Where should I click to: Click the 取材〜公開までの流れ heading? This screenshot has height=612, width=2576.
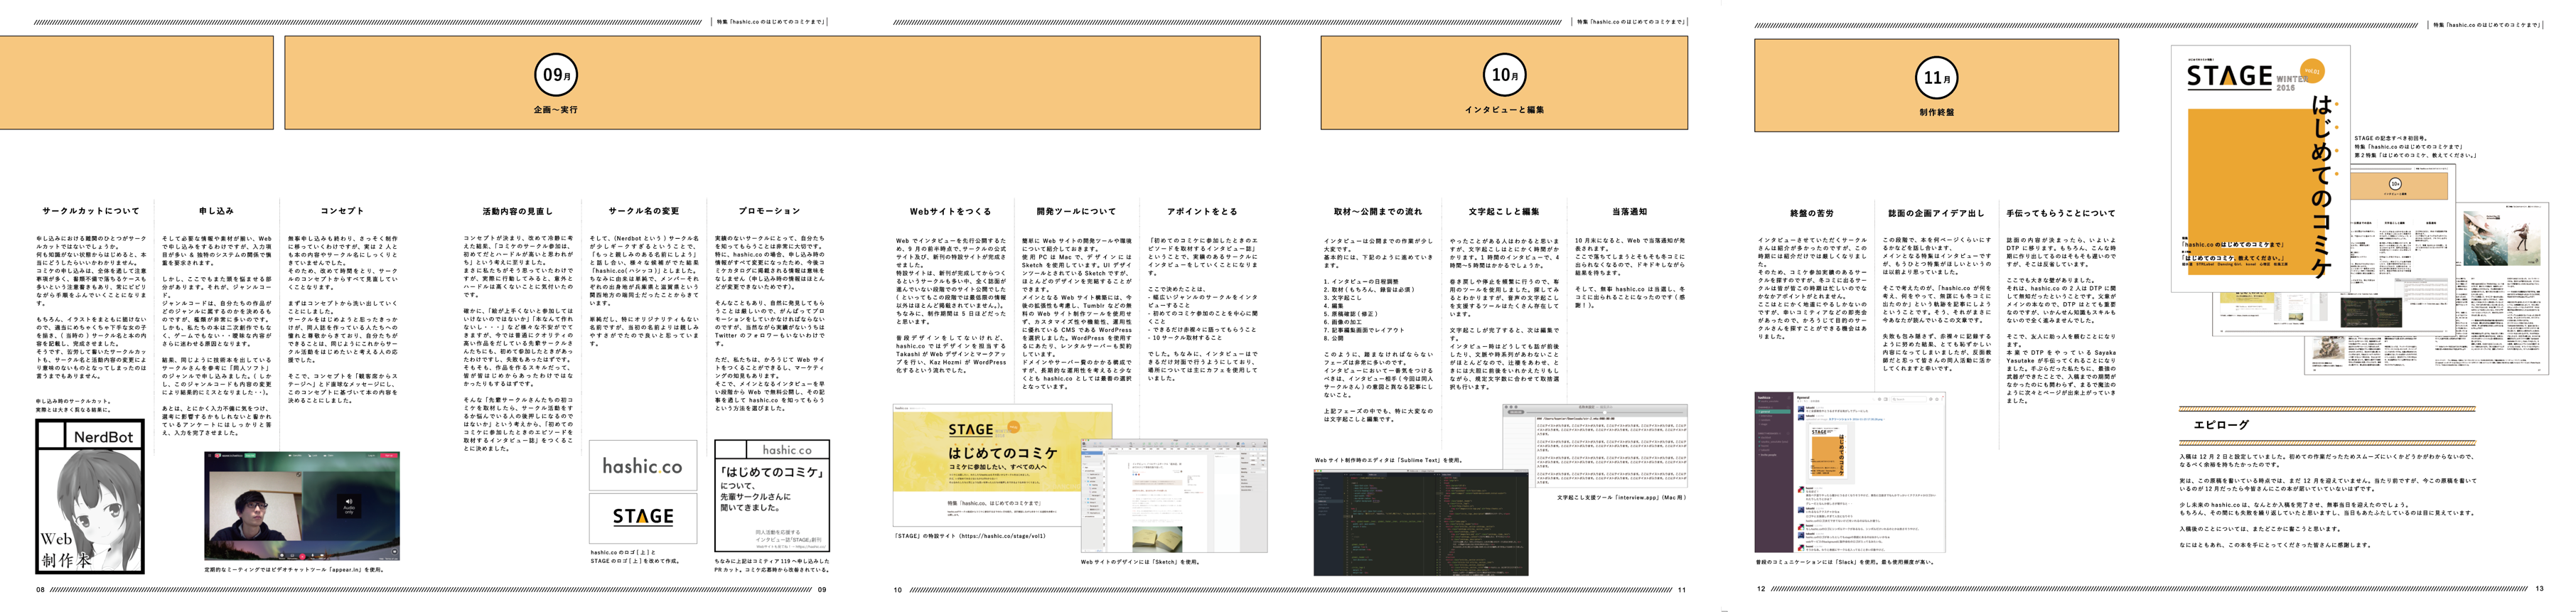coord(1378,211)
